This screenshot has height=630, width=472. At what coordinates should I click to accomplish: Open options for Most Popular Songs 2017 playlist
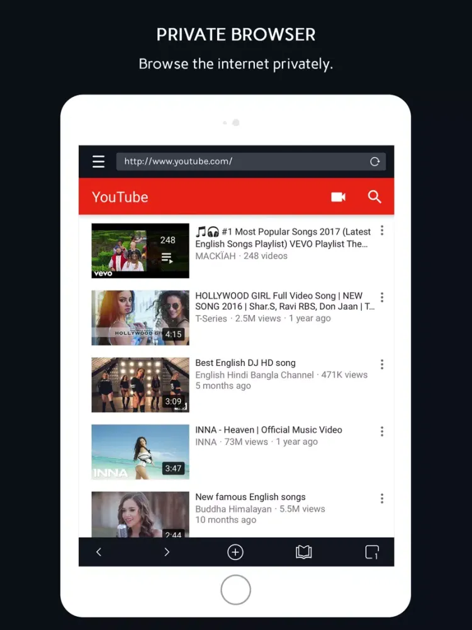tap(382, 231)
